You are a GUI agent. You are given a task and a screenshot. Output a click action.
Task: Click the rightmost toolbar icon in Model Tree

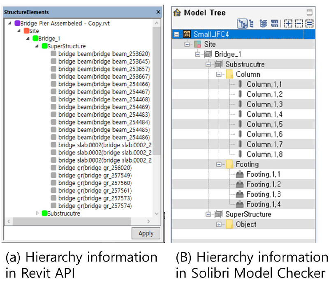[x=309, y=24]
